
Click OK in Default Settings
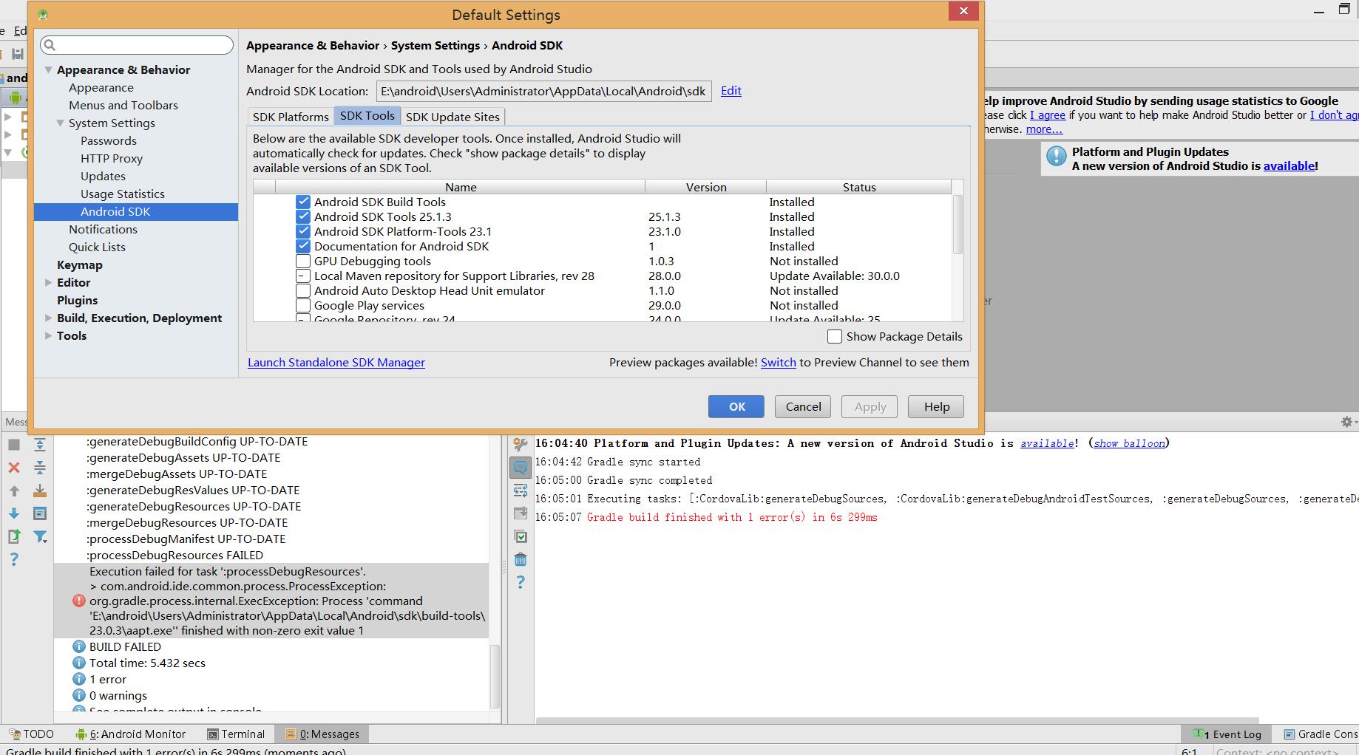tap(736, 406)
